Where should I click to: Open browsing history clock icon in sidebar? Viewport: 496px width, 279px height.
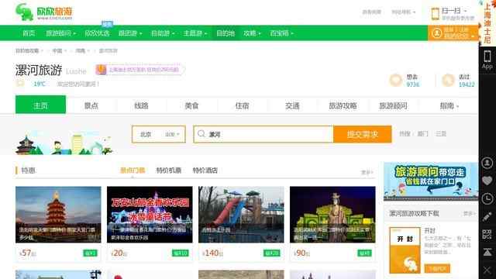coord(487,198)
